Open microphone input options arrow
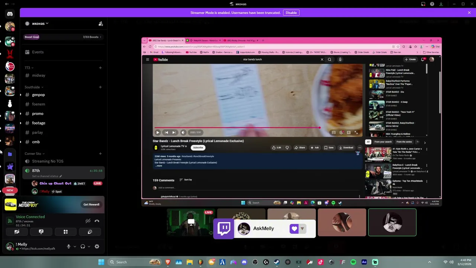476x268 pixels. [x=75, y=246]
